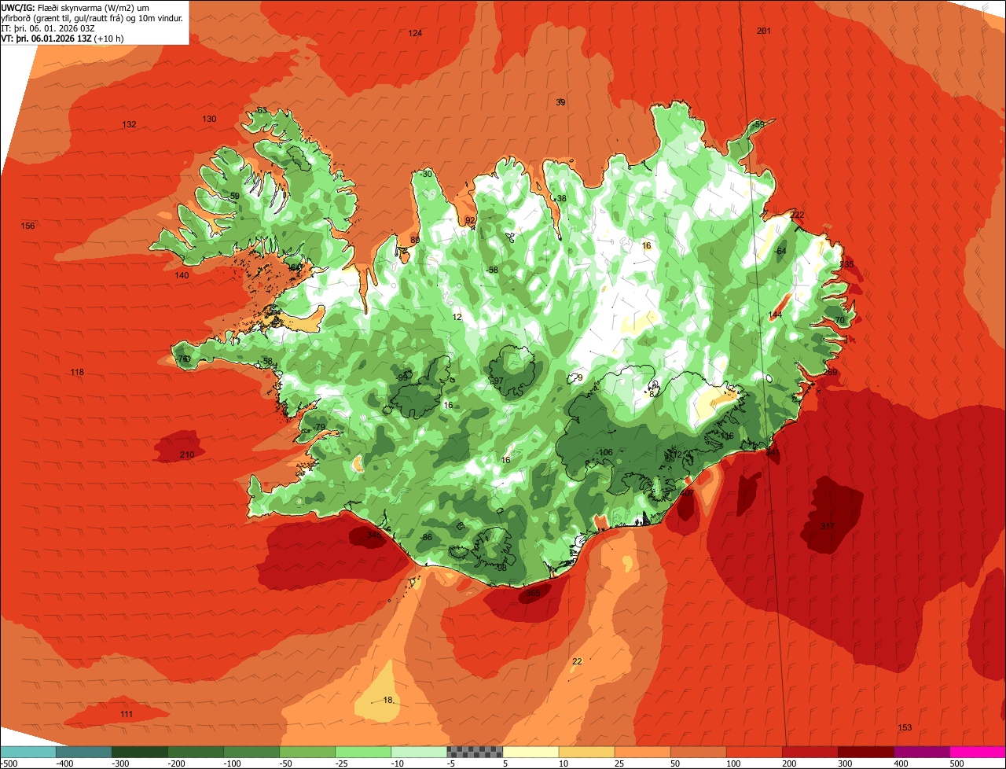This screenshot has width=1006, height=769.
Task: Click the green -100 to -50 legend swatch
Action: pyautogui.click(x=252, y=752)
